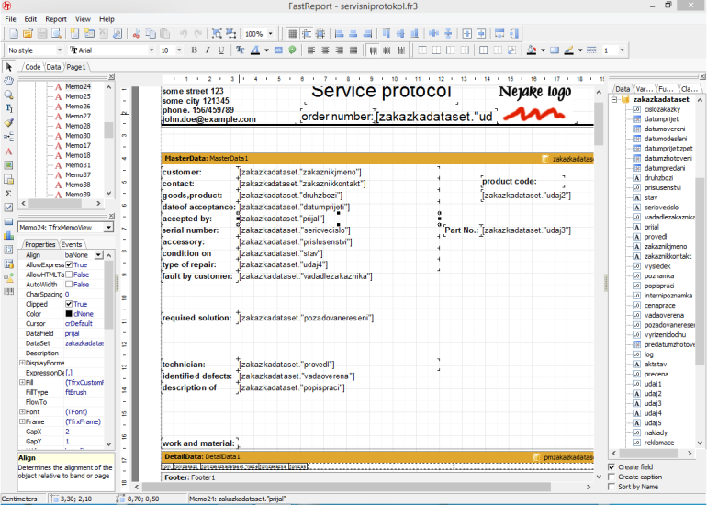Select the Edit Text tool
Screen dimensions: 707x505
point(8,108)
